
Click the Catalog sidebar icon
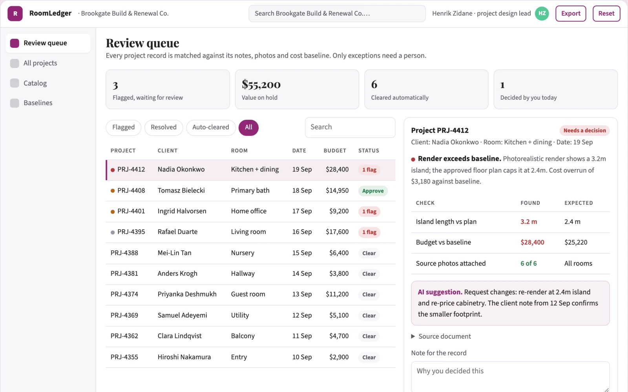pos(15,83)
